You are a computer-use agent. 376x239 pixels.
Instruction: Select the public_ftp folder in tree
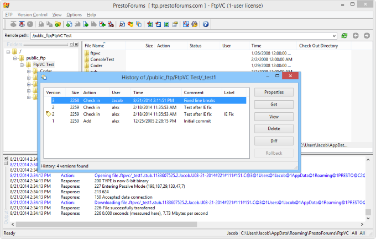[x=36, y=58]
